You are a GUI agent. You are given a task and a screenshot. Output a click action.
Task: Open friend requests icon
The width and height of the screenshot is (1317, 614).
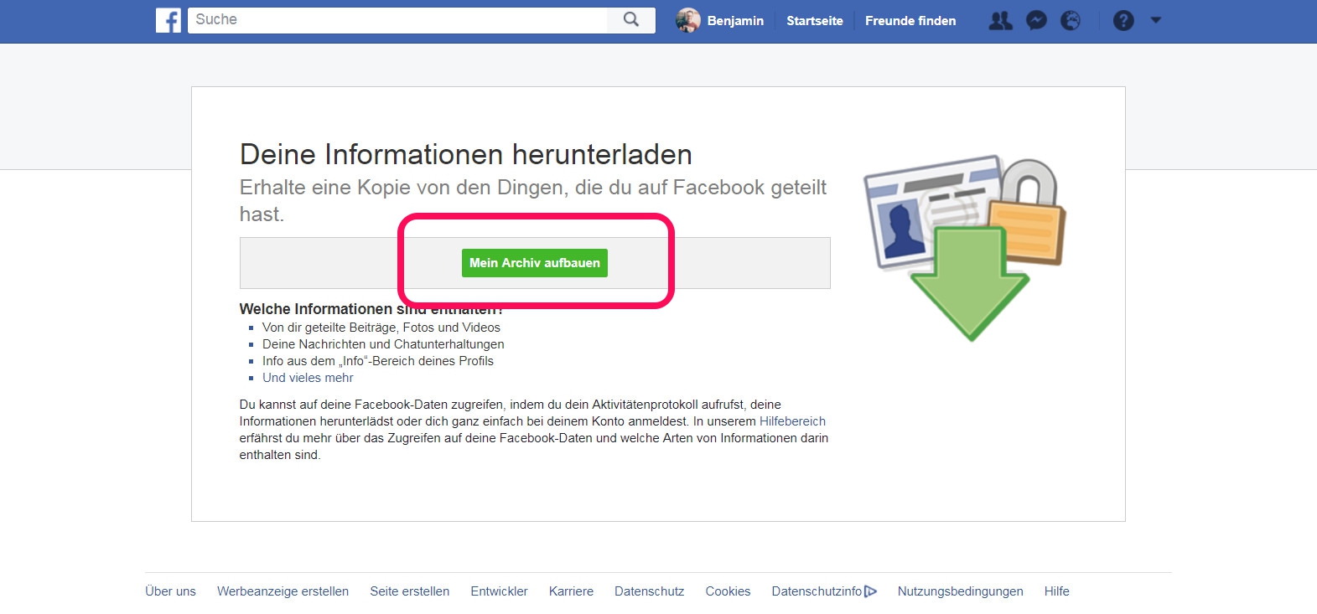click(x=1000, y=21)
